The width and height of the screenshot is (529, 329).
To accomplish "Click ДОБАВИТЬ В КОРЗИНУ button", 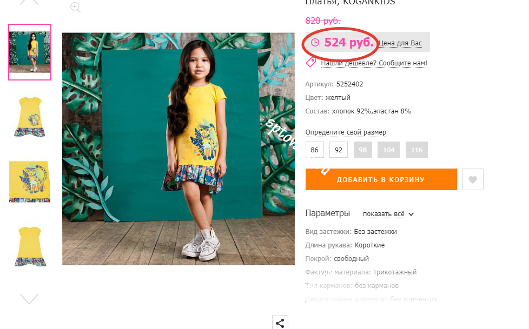I will click(x=381, y=179).
